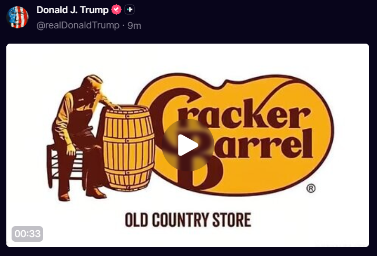
Task: Click the OLD COUNTRY STORE text
Action: pos(188,220)
